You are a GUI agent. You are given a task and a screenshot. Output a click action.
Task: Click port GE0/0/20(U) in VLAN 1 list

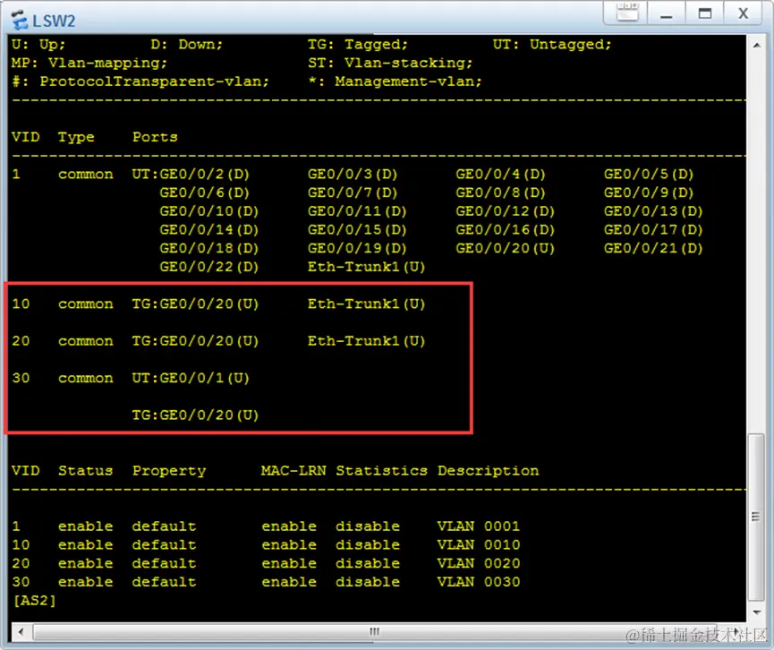point(505,248)
